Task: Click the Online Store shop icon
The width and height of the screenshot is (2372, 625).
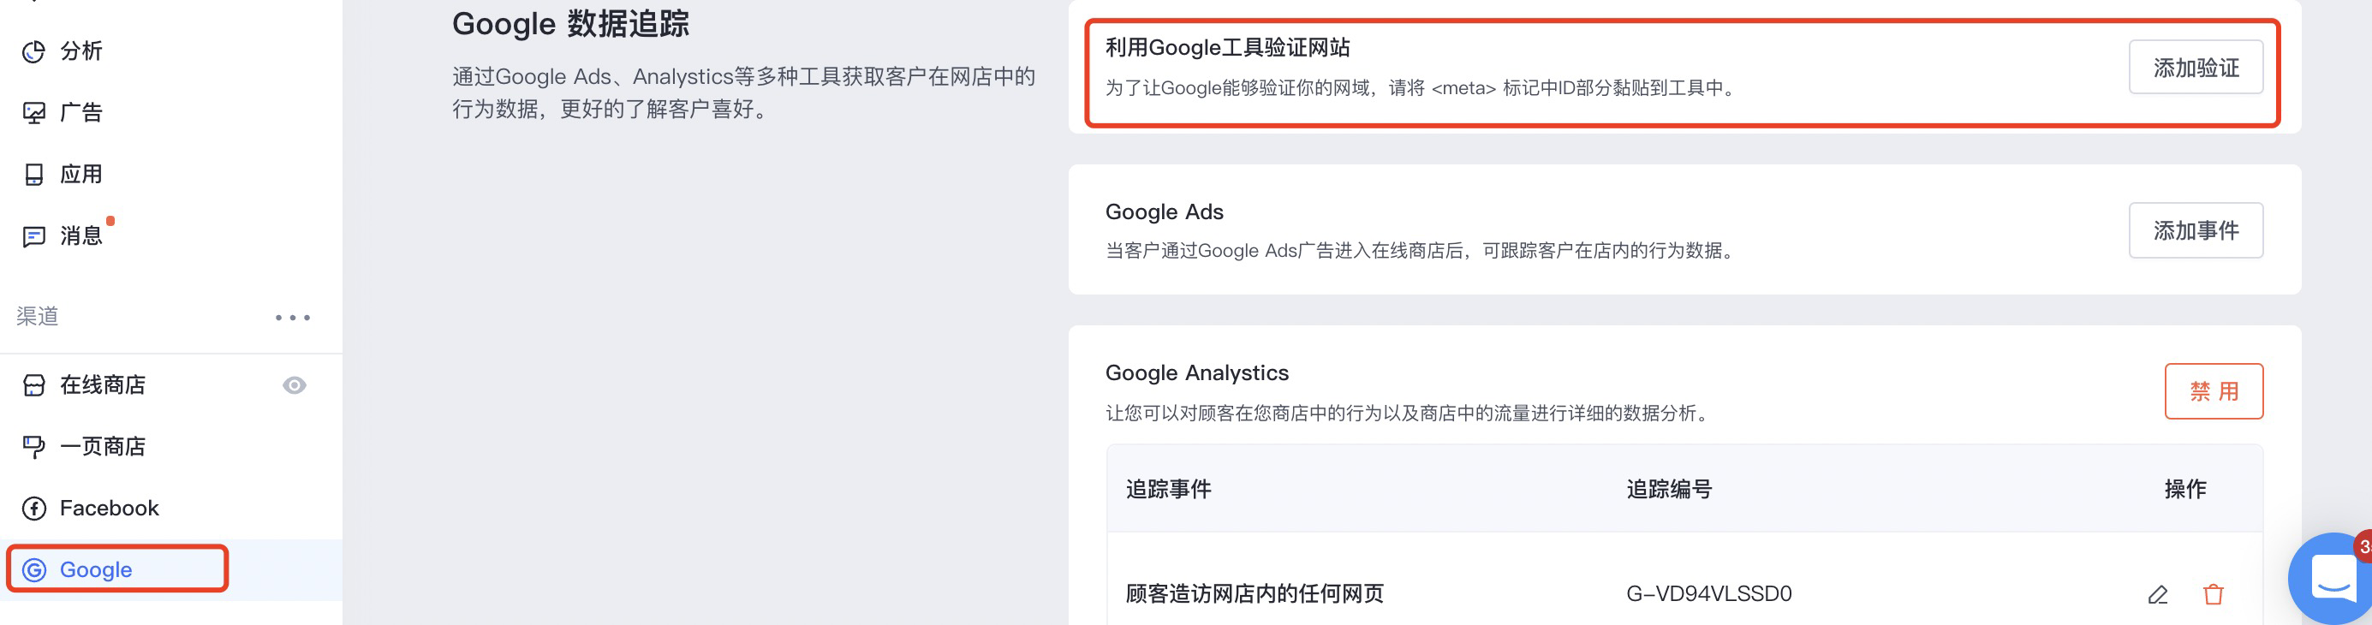Action: [x=34, y=384]
